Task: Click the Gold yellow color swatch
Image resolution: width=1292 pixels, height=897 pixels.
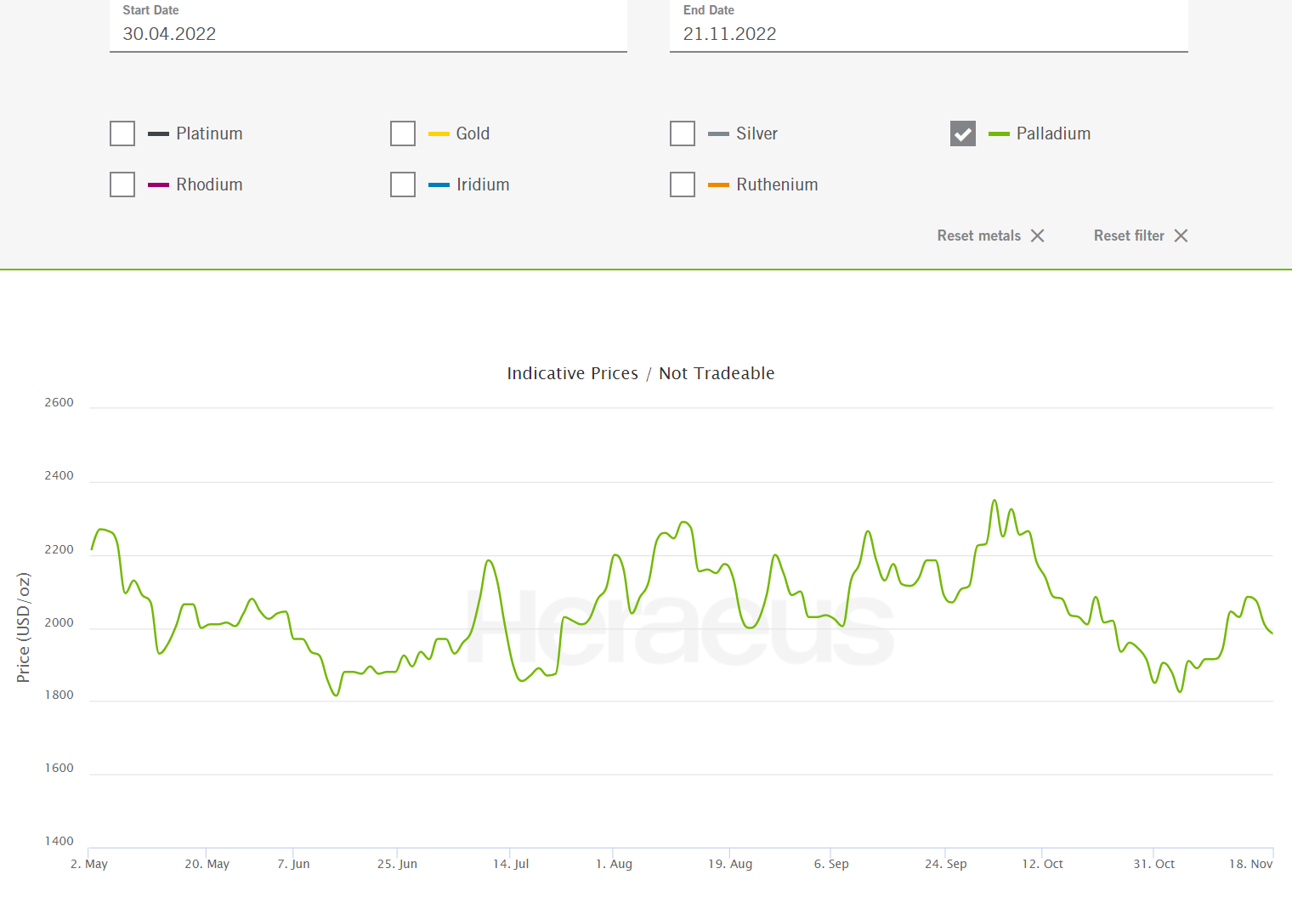Action: point(439,133)
